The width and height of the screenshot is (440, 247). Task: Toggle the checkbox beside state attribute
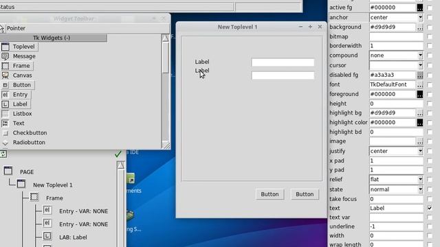(430, 189)
